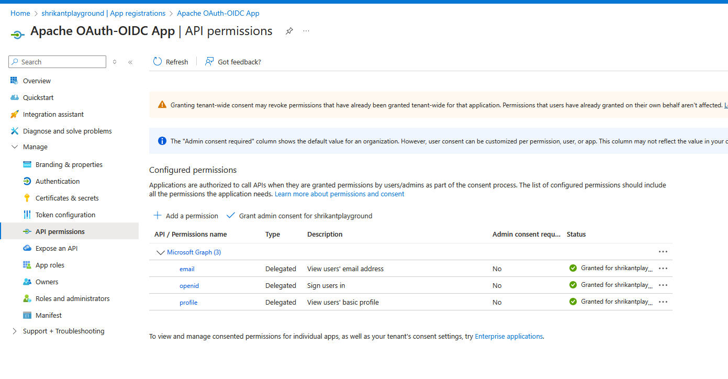The image size is (728, 379).
Task: Click the Quickstart cloud icon
Action: [14, 97]
